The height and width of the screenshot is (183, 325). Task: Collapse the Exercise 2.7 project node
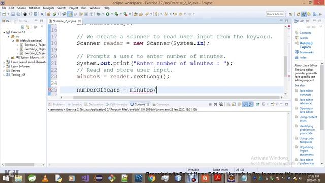[4, 32]
